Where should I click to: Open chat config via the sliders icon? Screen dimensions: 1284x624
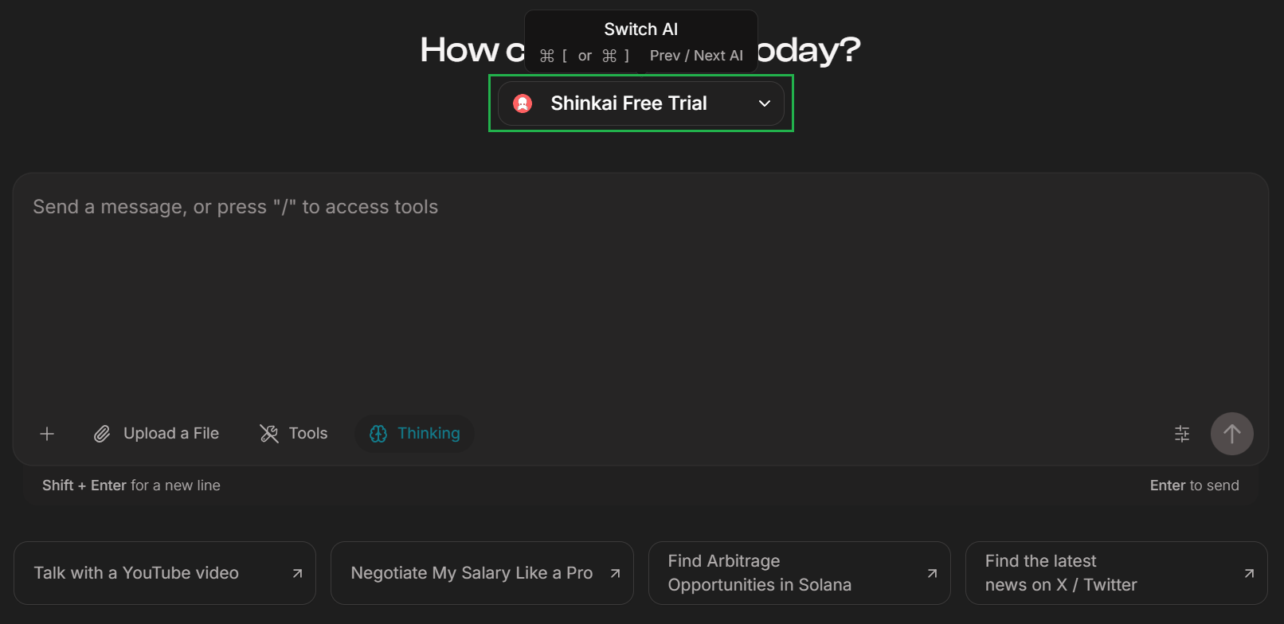1181,434
